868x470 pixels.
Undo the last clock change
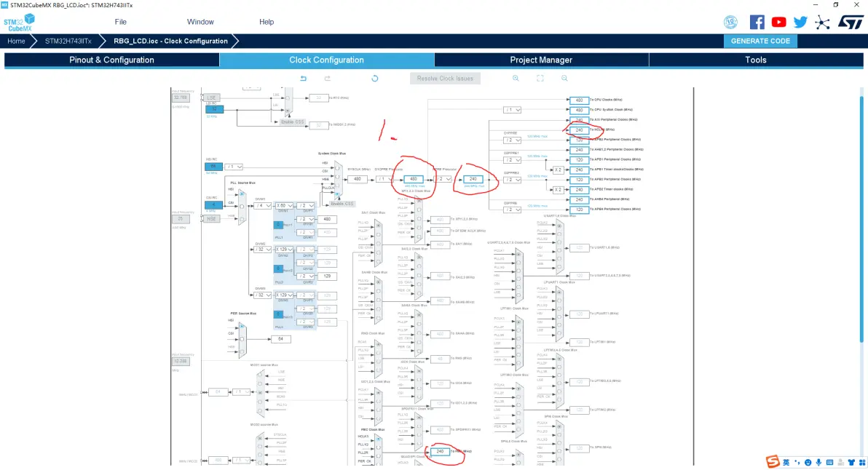point(304,79)
